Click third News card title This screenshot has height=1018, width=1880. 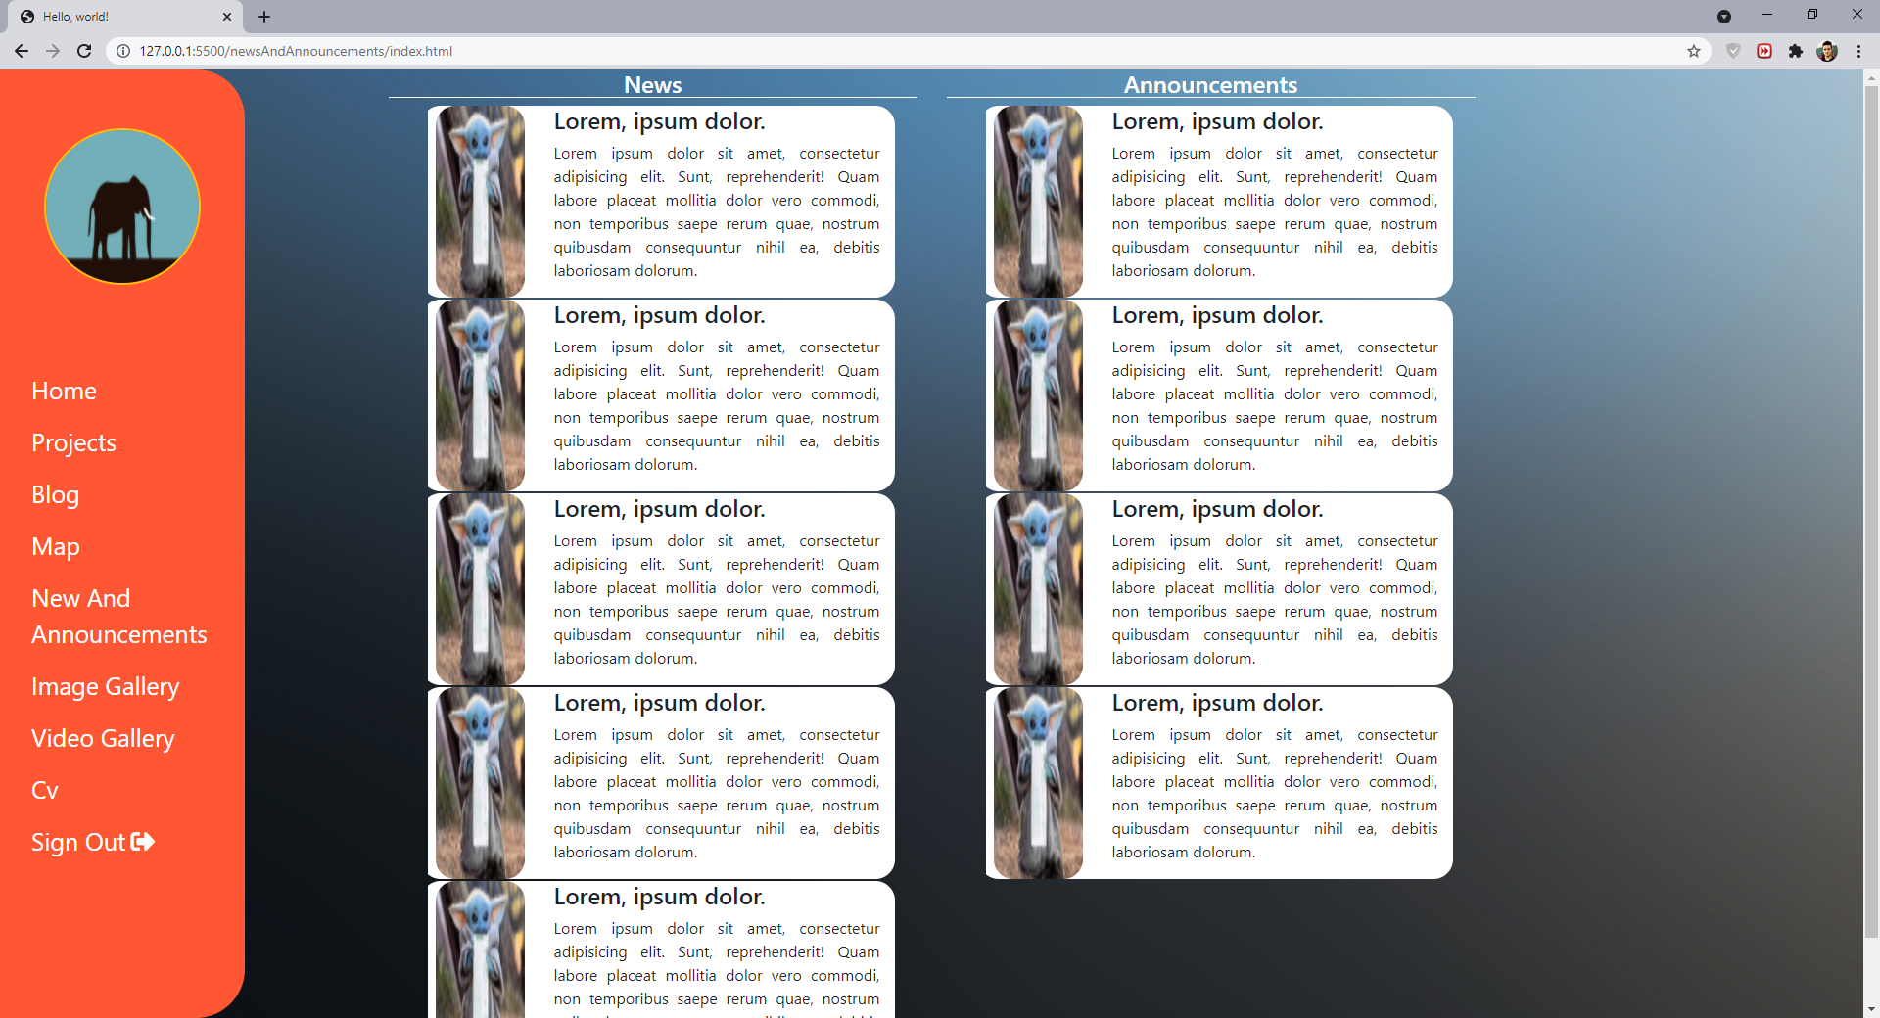coord(659,509)
